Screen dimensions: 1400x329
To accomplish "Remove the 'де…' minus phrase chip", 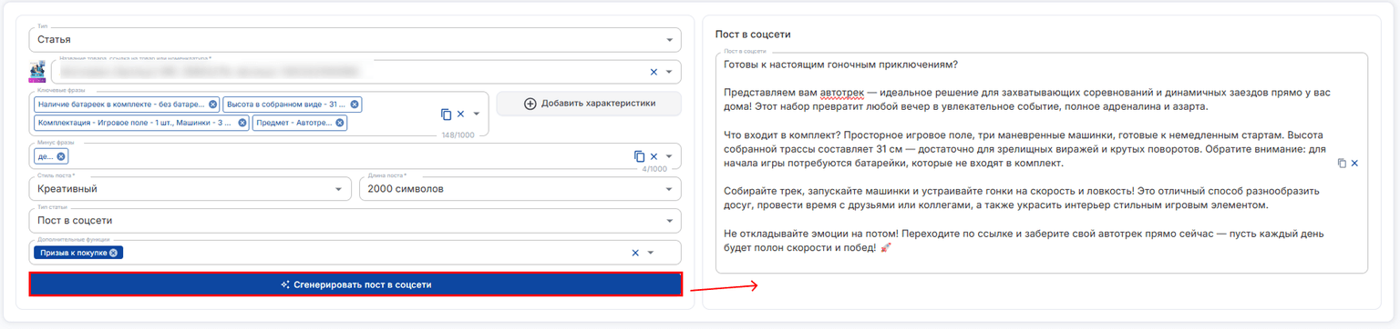I will [x=62, y=156].
